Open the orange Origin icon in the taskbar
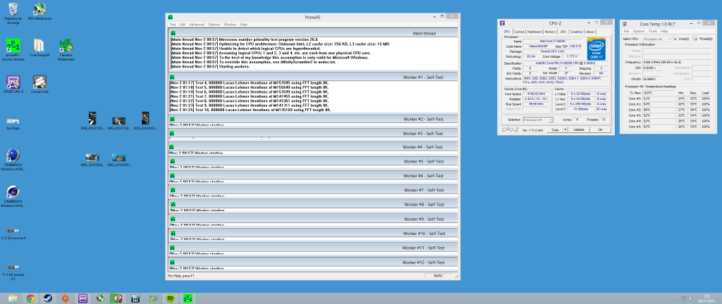 [65, 298]
